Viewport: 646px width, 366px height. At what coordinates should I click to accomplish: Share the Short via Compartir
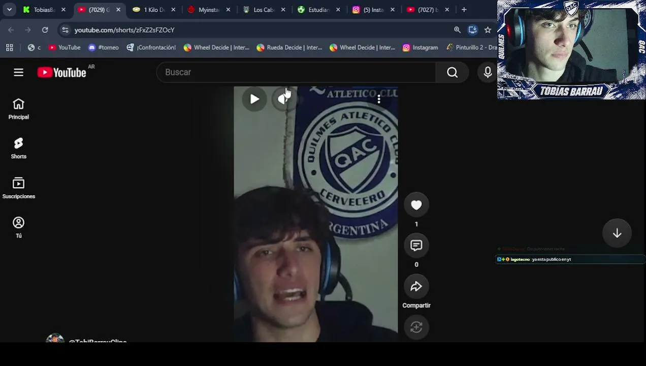(416, 286)
